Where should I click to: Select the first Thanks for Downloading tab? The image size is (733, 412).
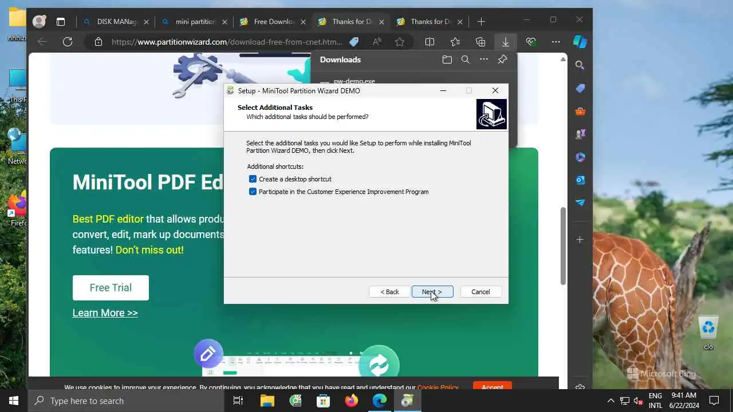(350, 22)
